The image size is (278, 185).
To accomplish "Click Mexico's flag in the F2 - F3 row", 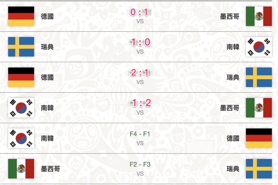I will pyautogui.click(x=21, y=169).
